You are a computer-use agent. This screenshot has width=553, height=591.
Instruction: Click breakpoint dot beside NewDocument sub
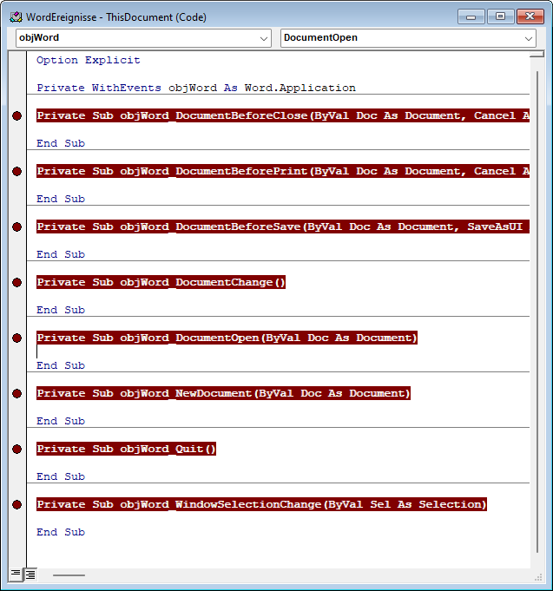(16, 394)
